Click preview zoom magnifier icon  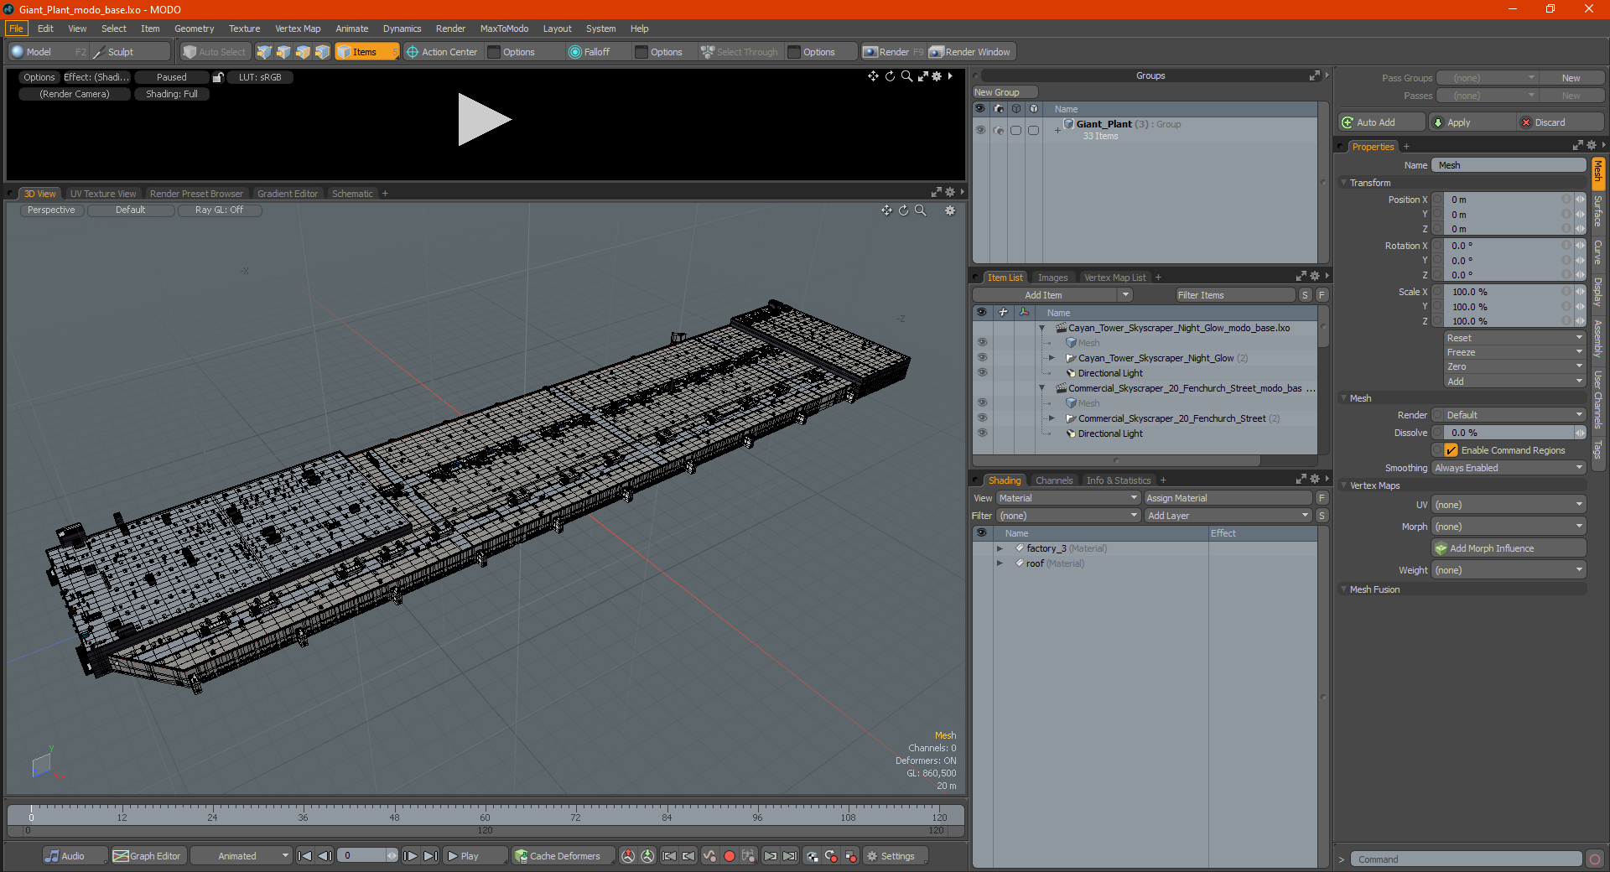(x=906, y=76)
